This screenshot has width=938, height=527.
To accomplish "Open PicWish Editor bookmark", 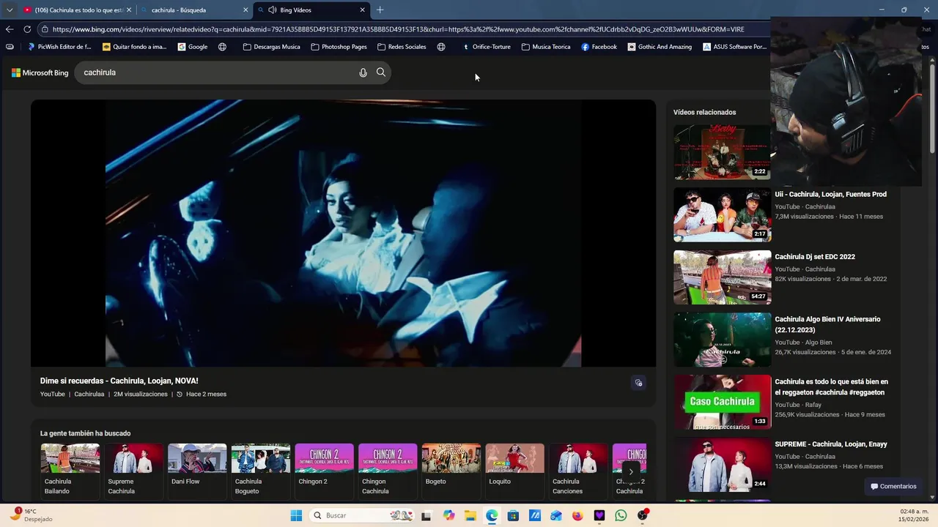I will [59, 47].
